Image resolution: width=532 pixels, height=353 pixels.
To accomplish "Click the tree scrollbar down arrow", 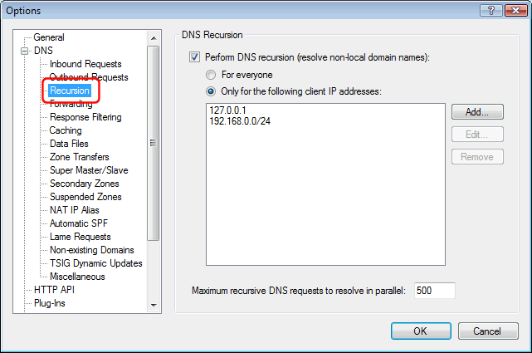I will pyautogui.click(x=154, y=305).
